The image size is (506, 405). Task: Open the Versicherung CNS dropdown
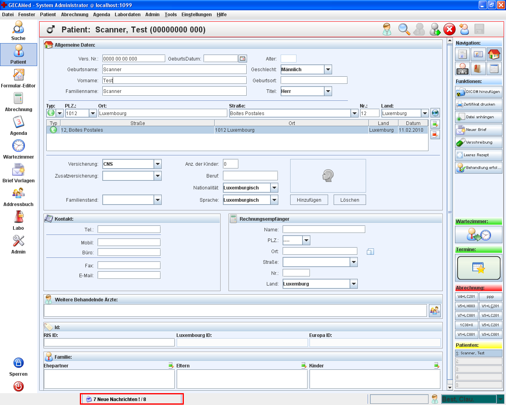coord(157,164)
